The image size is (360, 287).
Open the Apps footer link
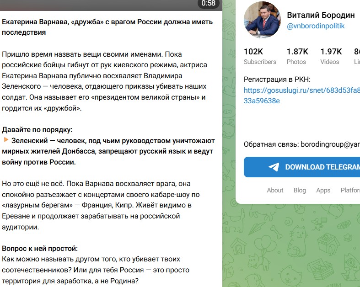[323, 190]
